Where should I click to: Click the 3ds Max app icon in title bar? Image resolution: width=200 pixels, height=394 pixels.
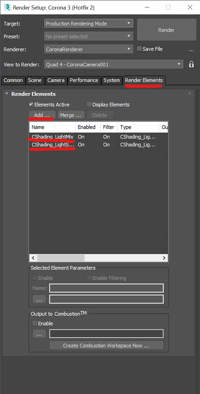pos(7,7)
